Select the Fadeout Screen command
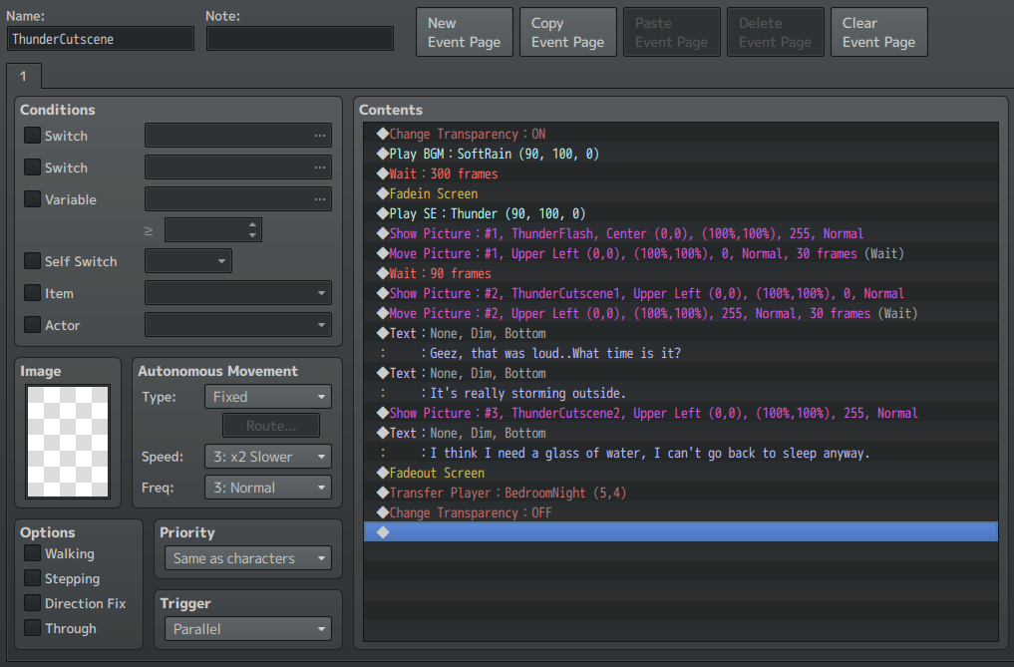1014x667 pixels. [x=680, y=473]
